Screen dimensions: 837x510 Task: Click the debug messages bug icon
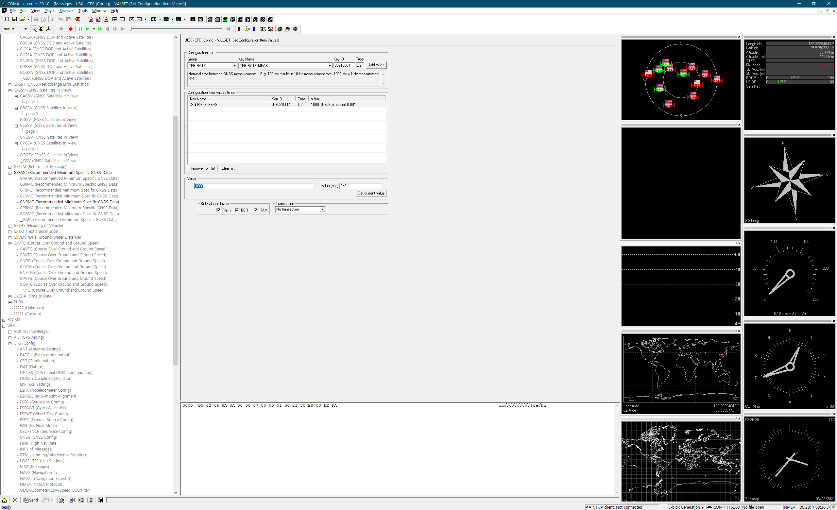(x=41, y=29)
